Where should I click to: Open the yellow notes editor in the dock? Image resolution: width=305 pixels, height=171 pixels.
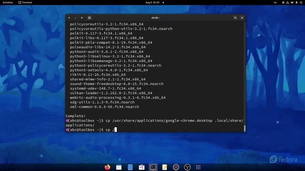coord(164,167)
